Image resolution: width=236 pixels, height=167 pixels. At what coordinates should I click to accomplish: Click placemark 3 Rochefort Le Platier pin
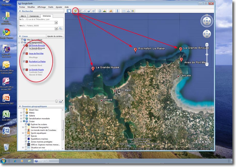pos(135,50)
